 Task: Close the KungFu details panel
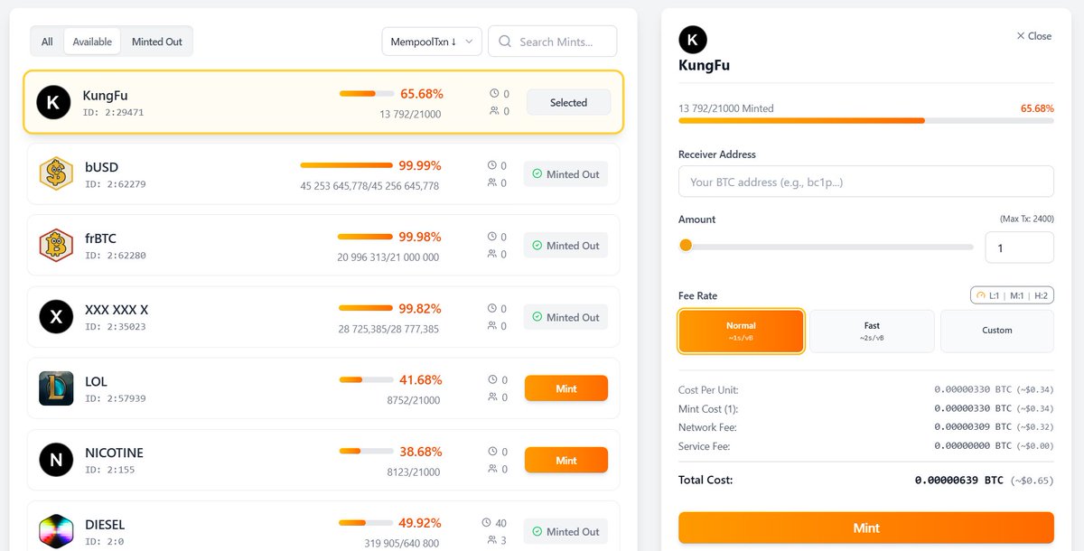1033,36
